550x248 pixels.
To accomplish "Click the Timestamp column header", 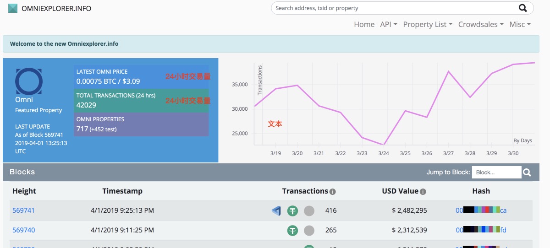I will [122, 191].
